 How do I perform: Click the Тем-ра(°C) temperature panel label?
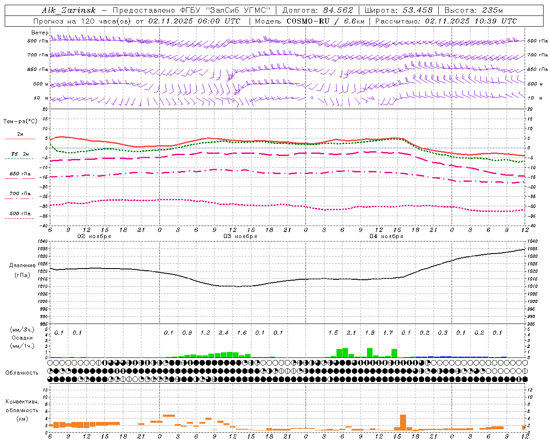coord(20,122)
